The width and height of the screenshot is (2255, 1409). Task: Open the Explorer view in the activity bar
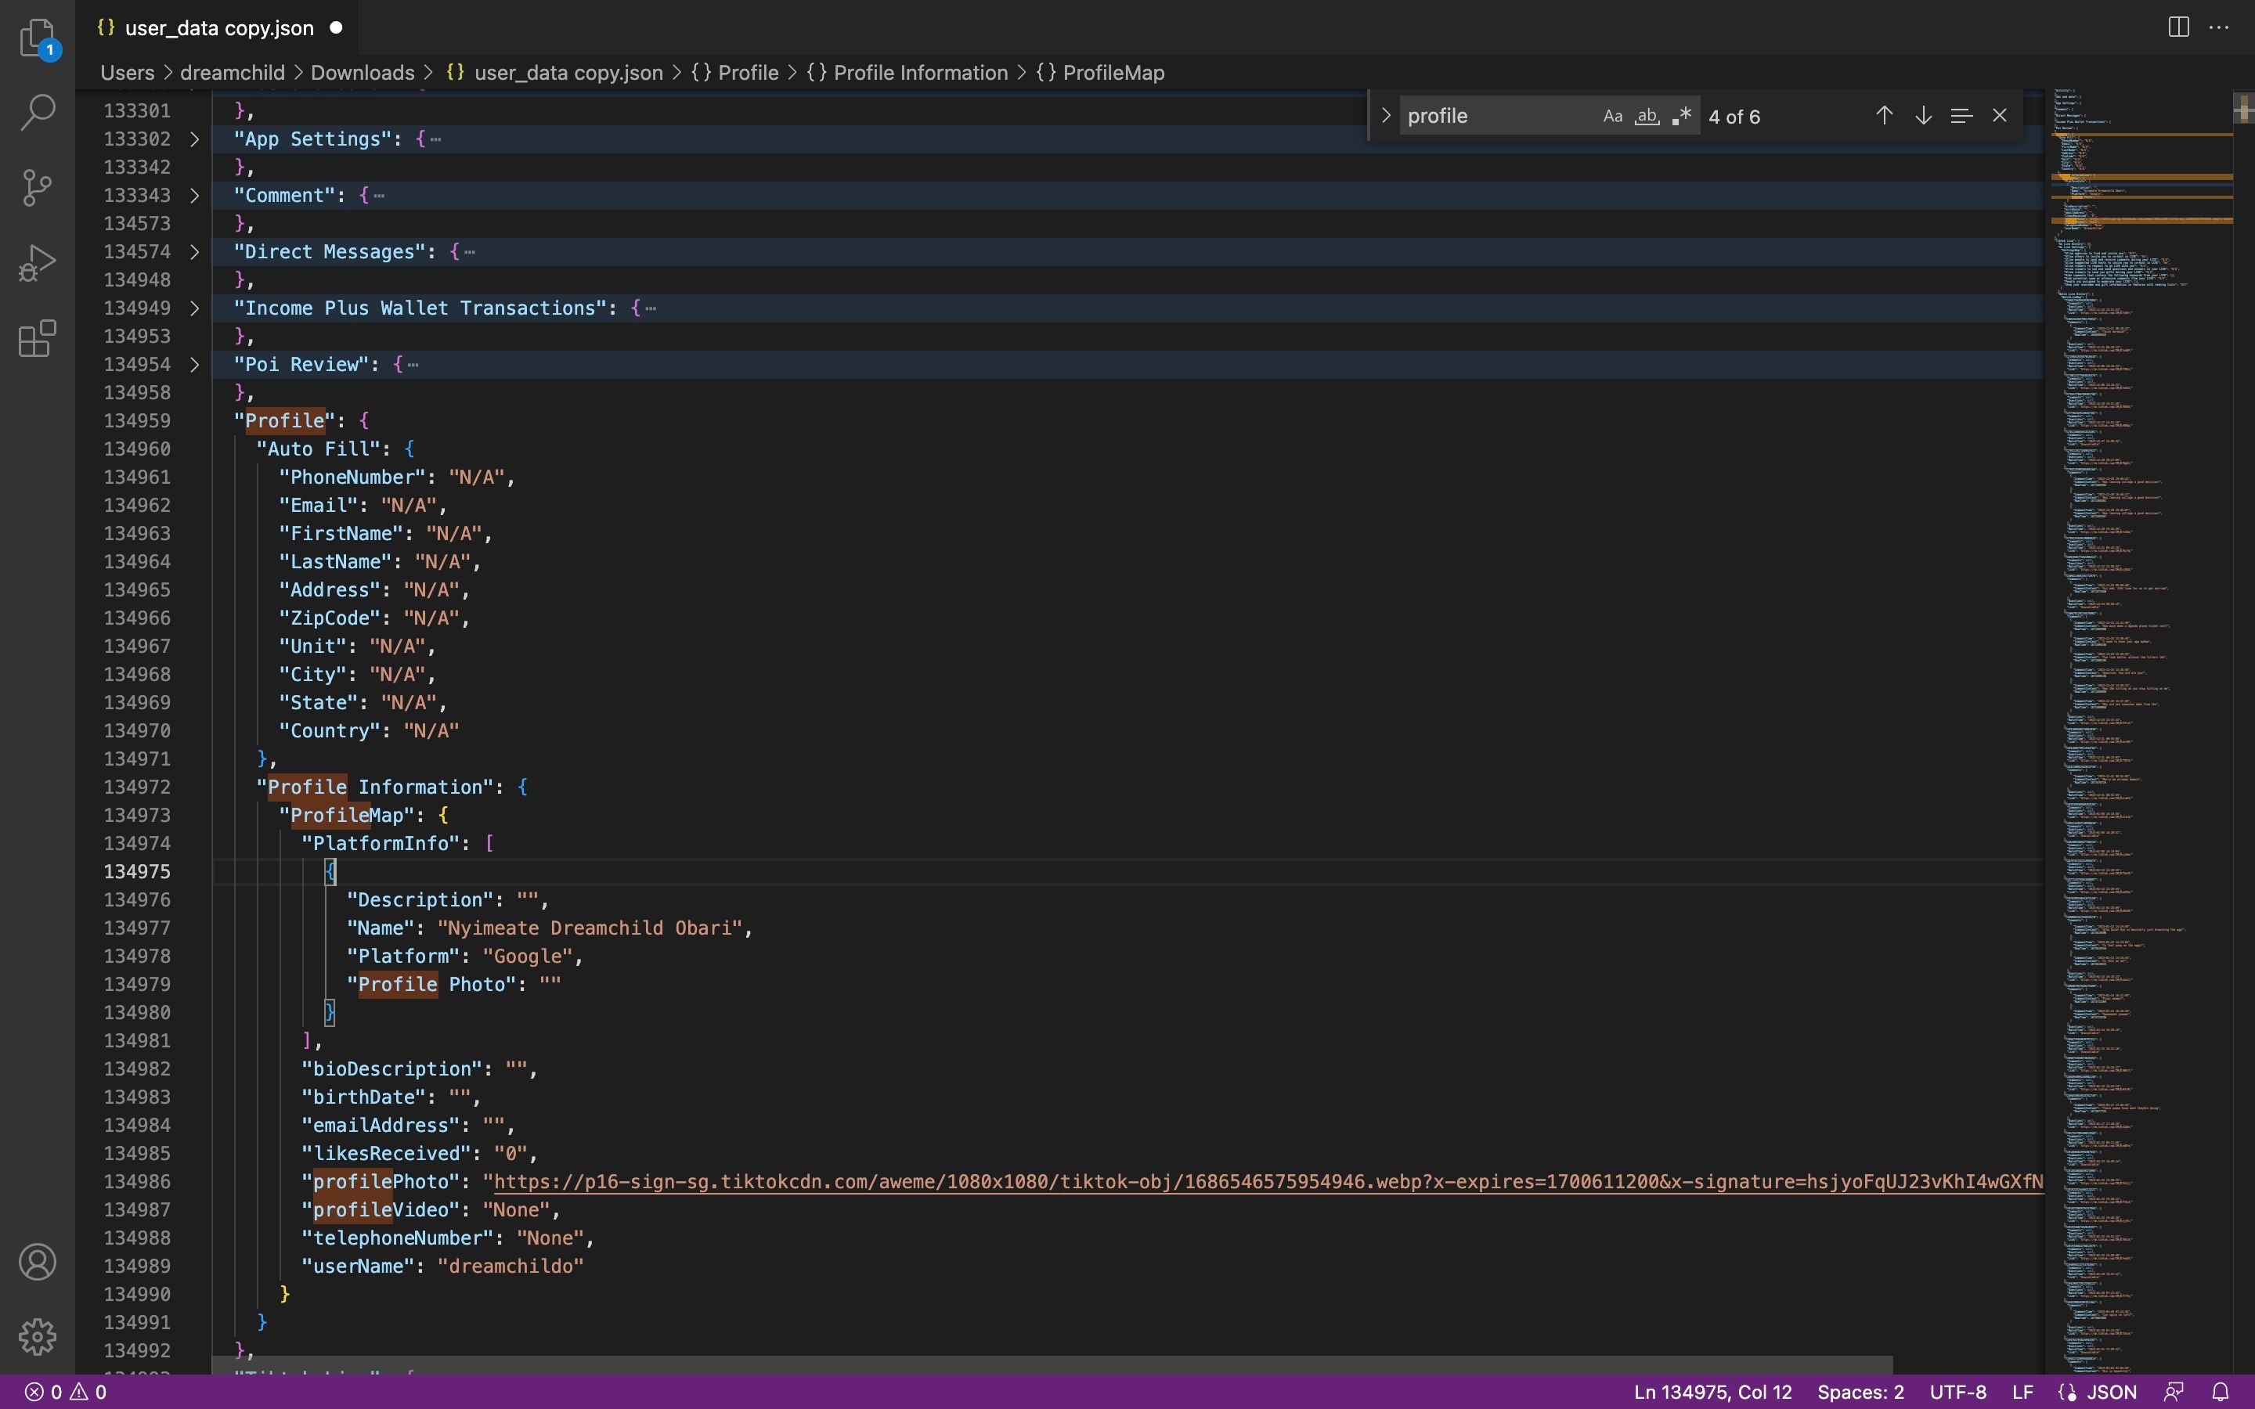click(x=38, y=38)
